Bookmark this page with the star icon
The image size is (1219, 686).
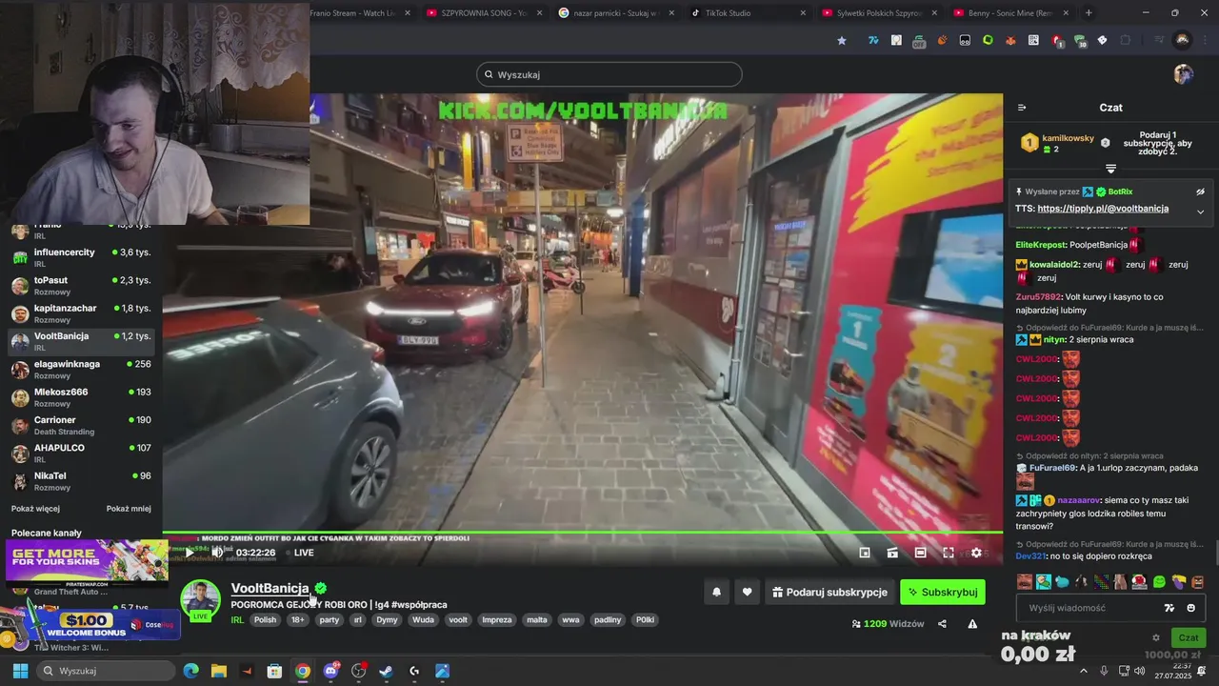[842, 40]
